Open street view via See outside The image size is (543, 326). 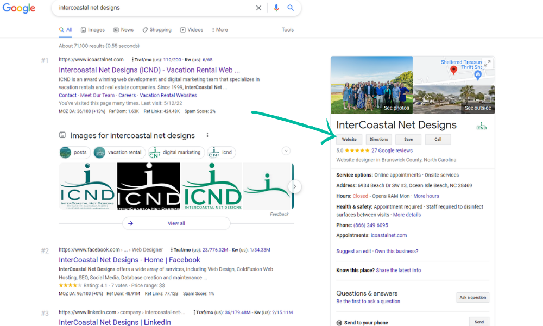(454, 100)
